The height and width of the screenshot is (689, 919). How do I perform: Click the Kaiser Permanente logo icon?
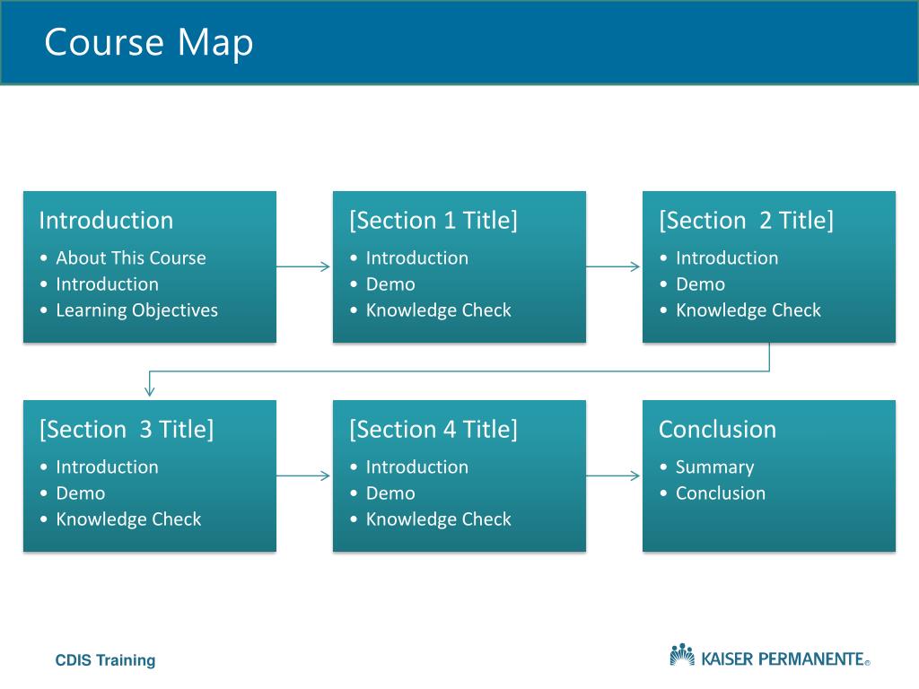click(682, 655)
